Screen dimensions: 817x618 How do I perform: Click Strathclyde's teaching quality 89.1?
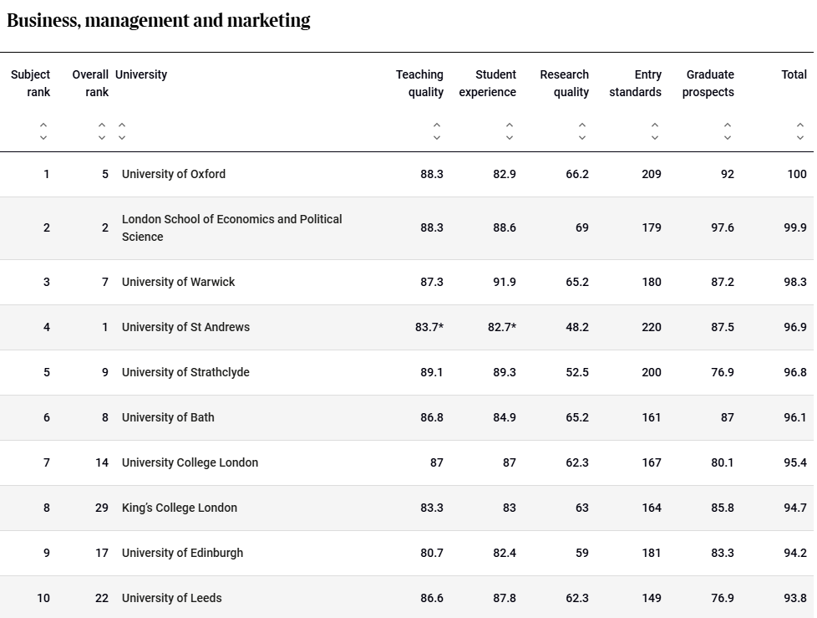pos(431,372)
